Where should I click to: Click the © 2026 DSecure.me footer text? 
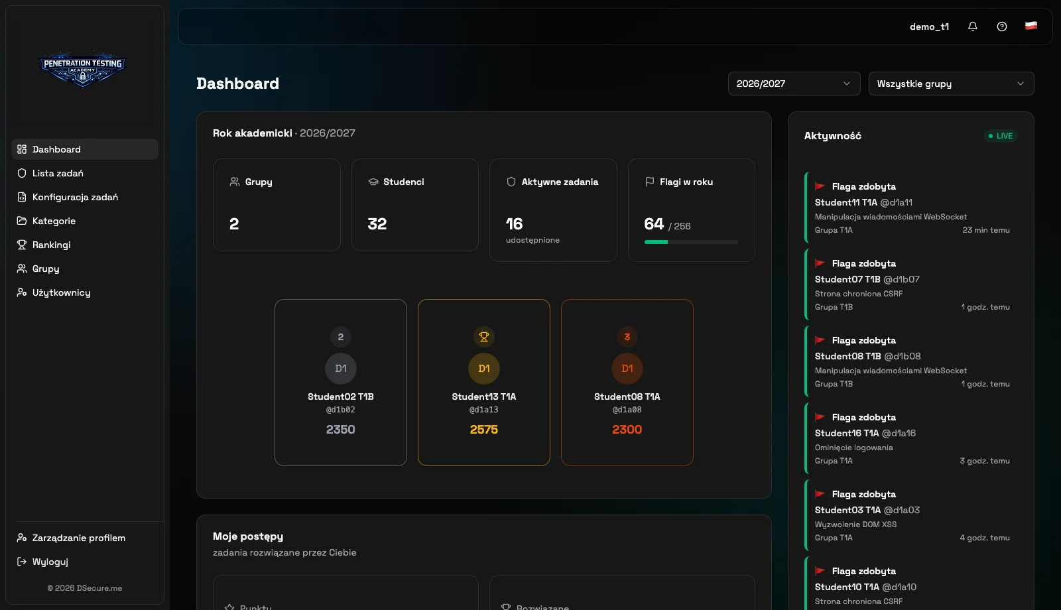85,588
